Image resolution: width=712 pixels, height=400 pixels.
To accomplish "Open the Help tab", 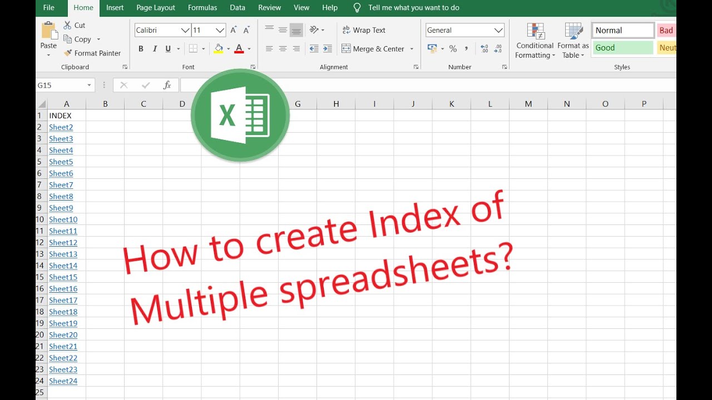I will 330,8.
